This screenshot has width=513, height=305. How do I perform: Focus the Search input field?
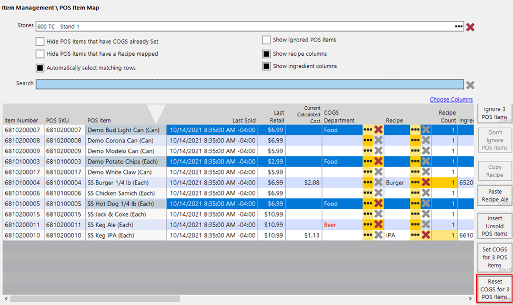[249, 84]
